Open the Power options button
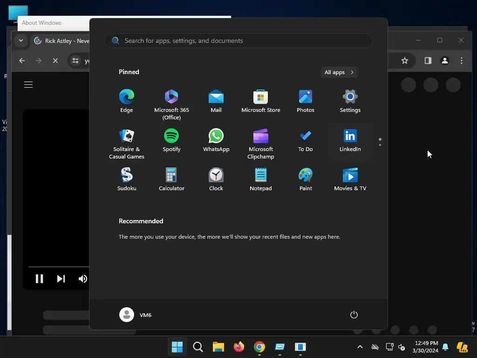The image size is (477, 358). tap(354, 315)
